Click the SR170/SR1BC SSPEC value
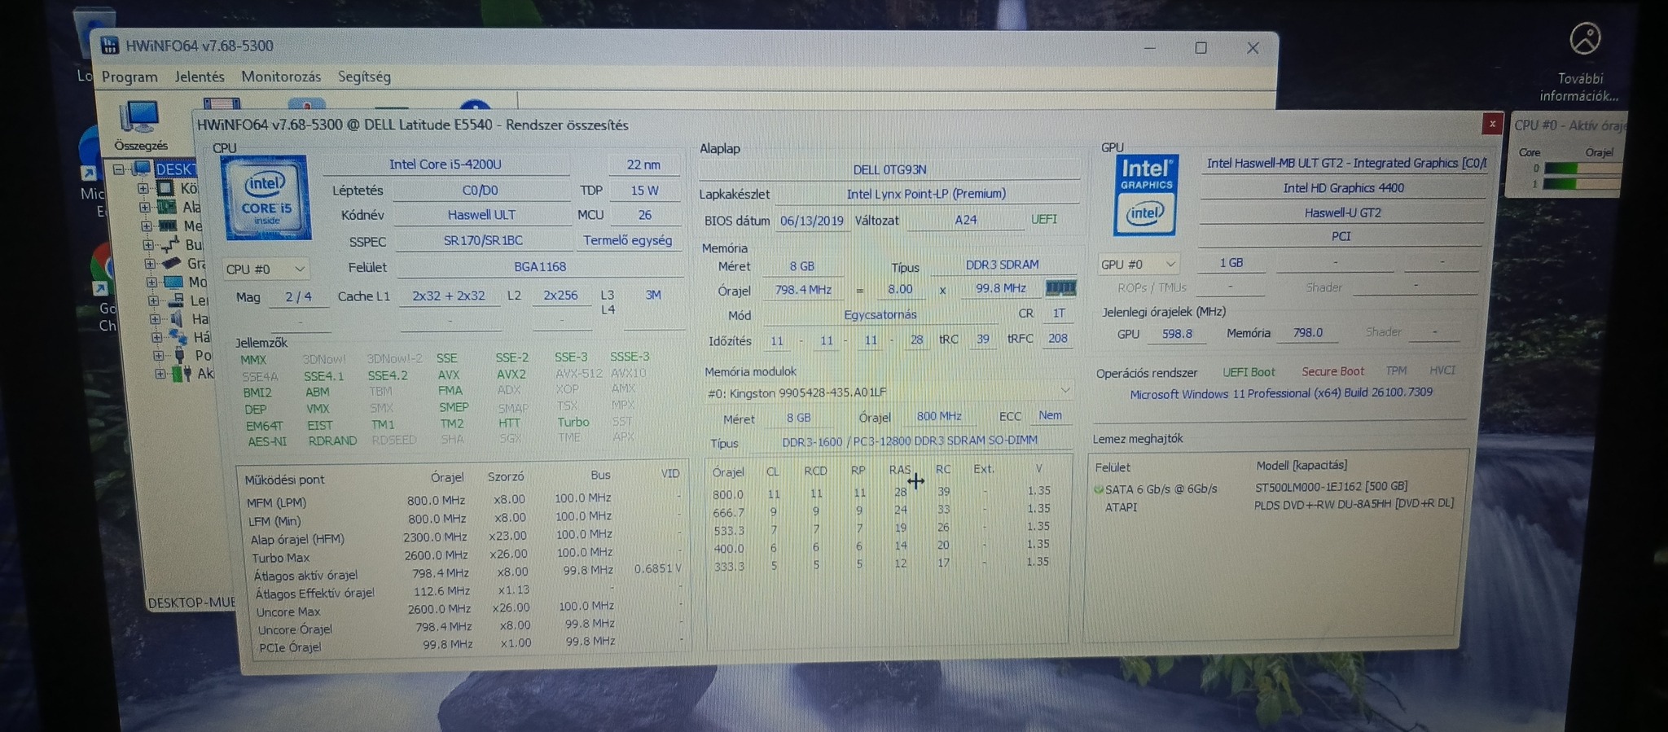 pos(483,241)
